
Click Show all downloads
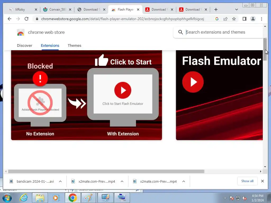pyautogui.click(x=247, y=181)
